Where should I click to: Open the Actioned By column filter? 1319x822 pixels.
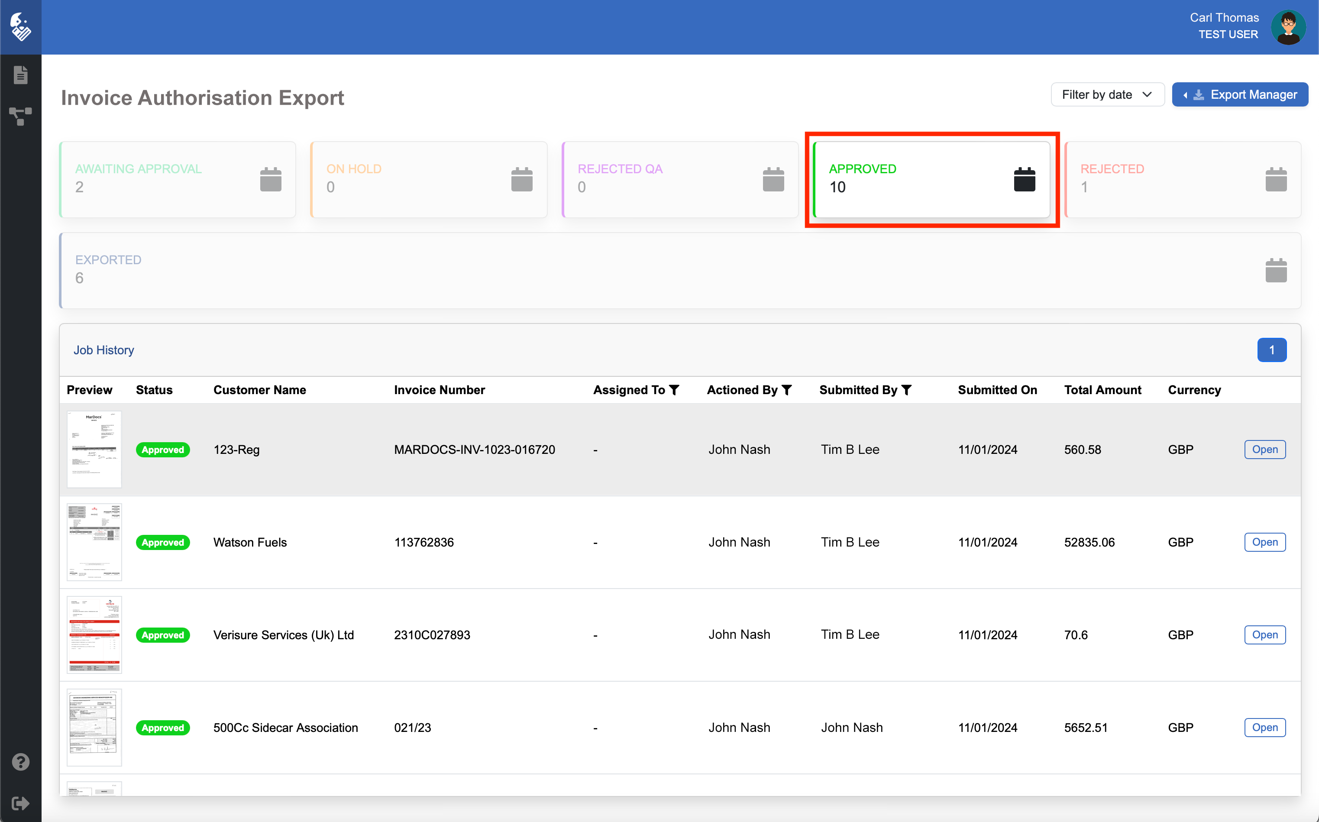[787, 390]
